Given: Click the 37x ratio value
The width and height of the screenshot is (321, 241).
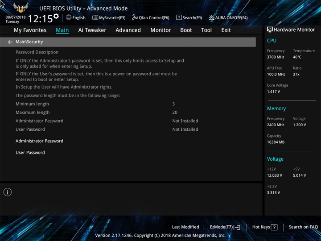Looking at the screenshot, I should tap(296, 75).
